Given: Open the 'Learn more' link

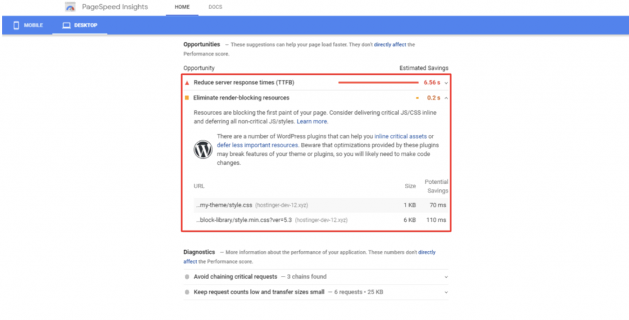Looking at the screenshot, I should pos(312,121).
